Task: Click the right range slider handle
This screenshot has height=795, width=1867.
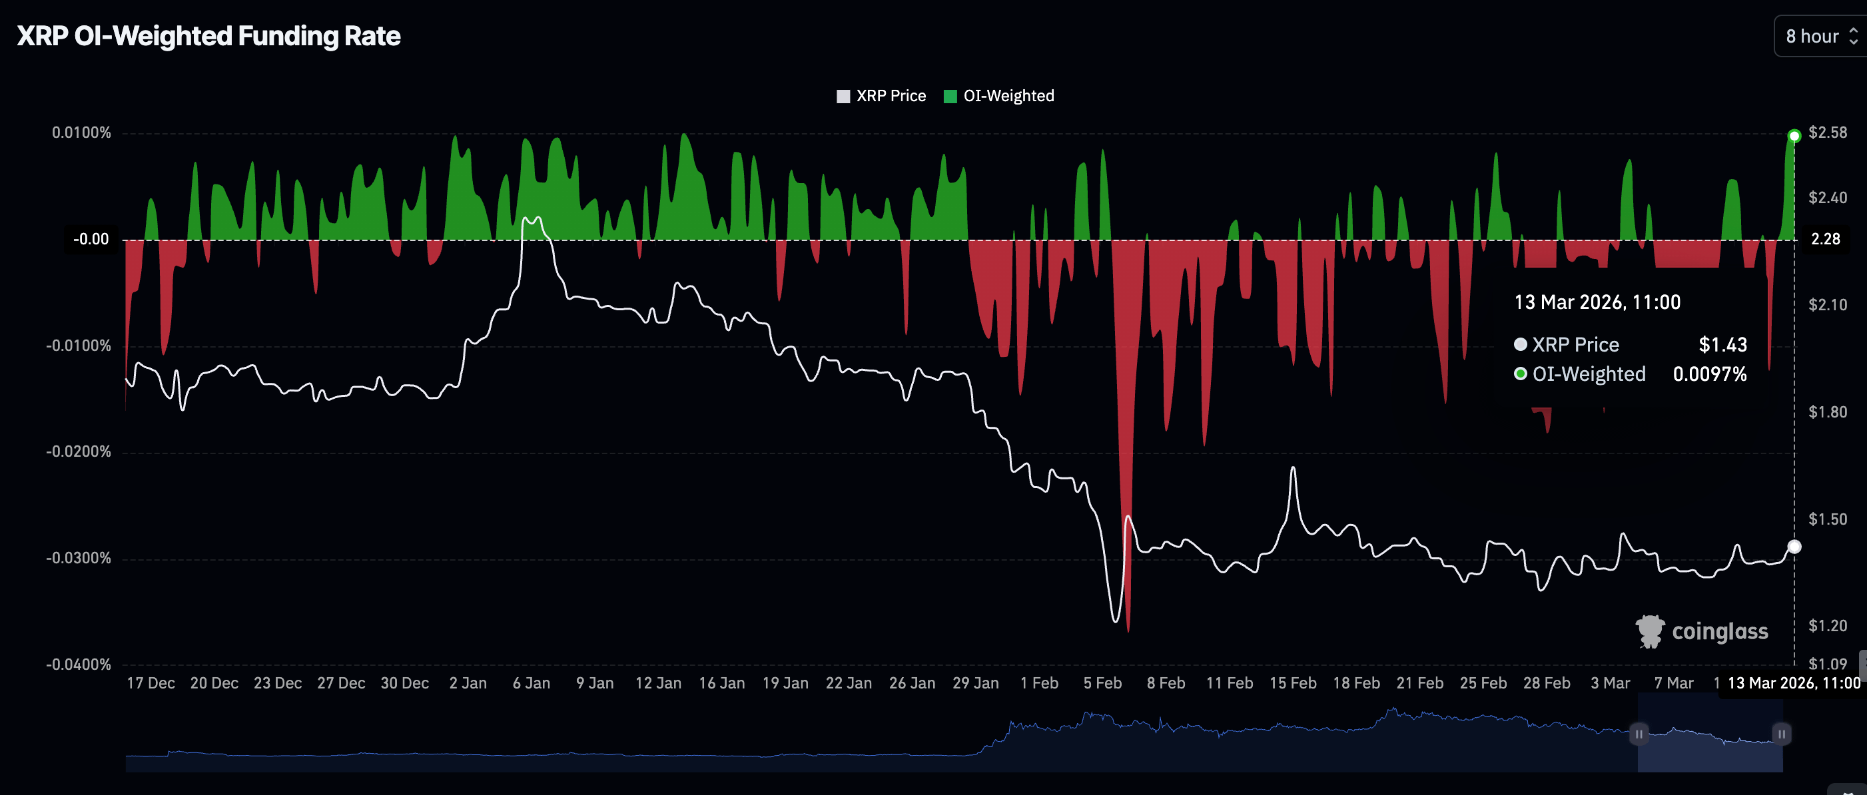Action: pyautogui.click(x=1782, y=733)
